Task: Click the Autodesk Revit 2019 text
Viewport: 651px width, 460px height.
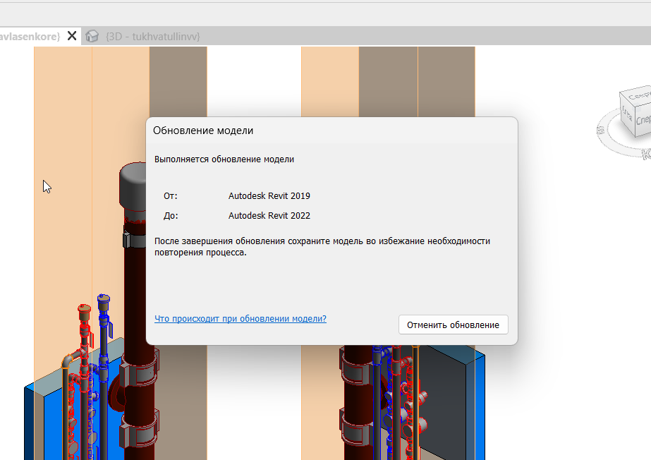Action: [x=269, y=196]
